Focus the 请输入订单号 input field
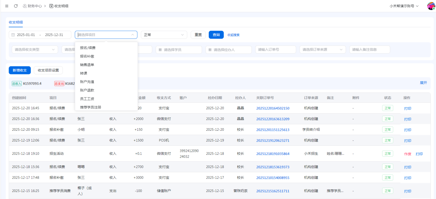 pos(275,50)
